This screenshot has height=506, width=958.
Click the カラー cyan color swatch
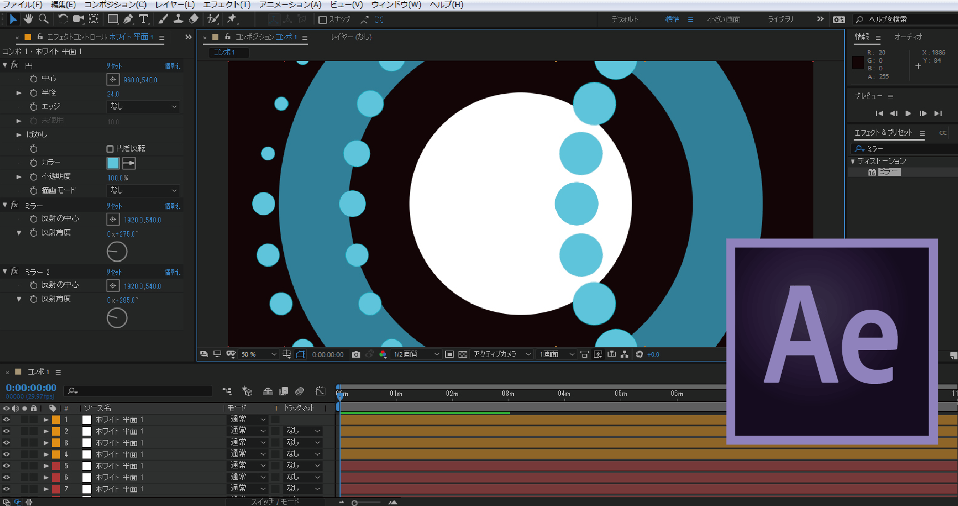[x=113, y=163]
